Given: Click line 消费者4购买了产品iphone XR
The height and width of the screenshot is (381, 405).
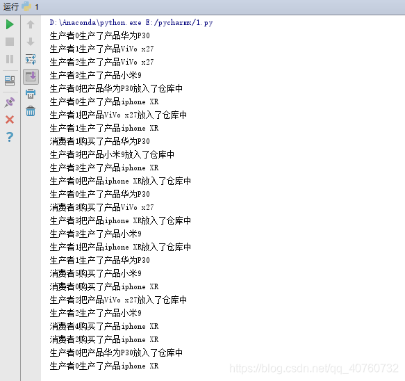Looking at the screenshot, I should 104,326.
